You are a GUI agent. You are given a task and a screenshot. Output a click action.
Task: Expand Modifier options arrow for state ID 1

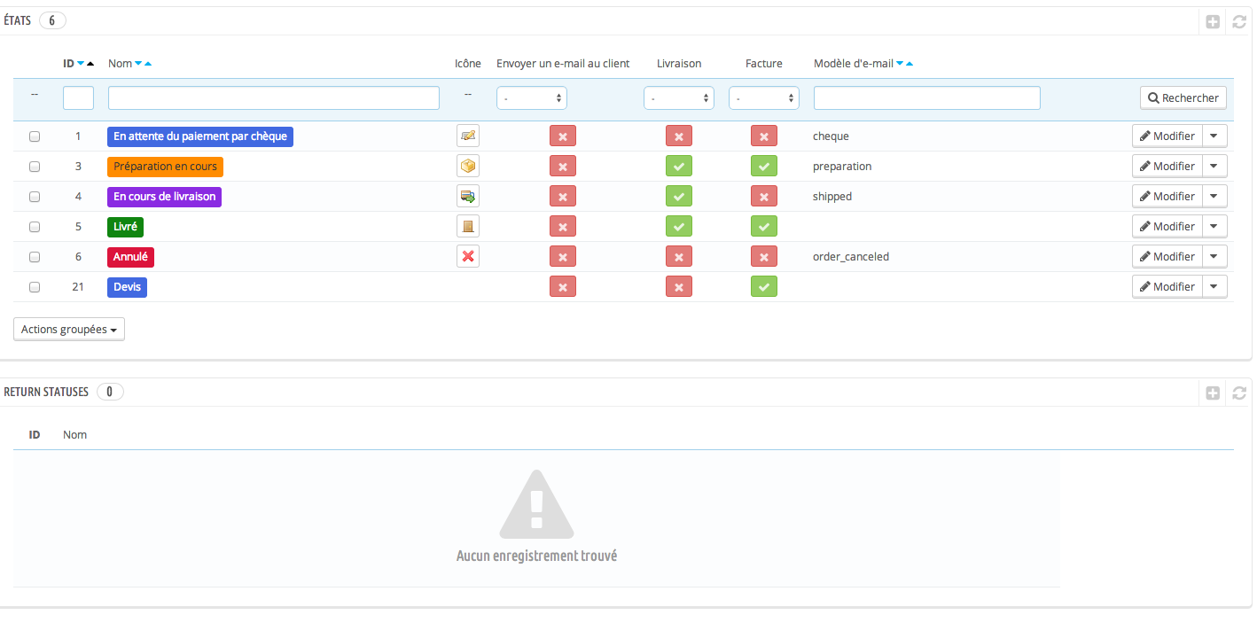point(1215,136)
